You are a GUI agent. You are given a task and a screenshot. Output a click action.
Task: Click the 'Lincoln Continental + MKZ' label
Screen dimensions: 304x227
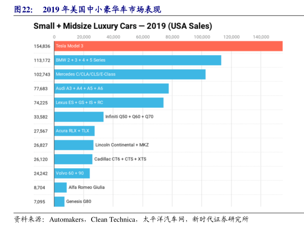coord(122,145)
